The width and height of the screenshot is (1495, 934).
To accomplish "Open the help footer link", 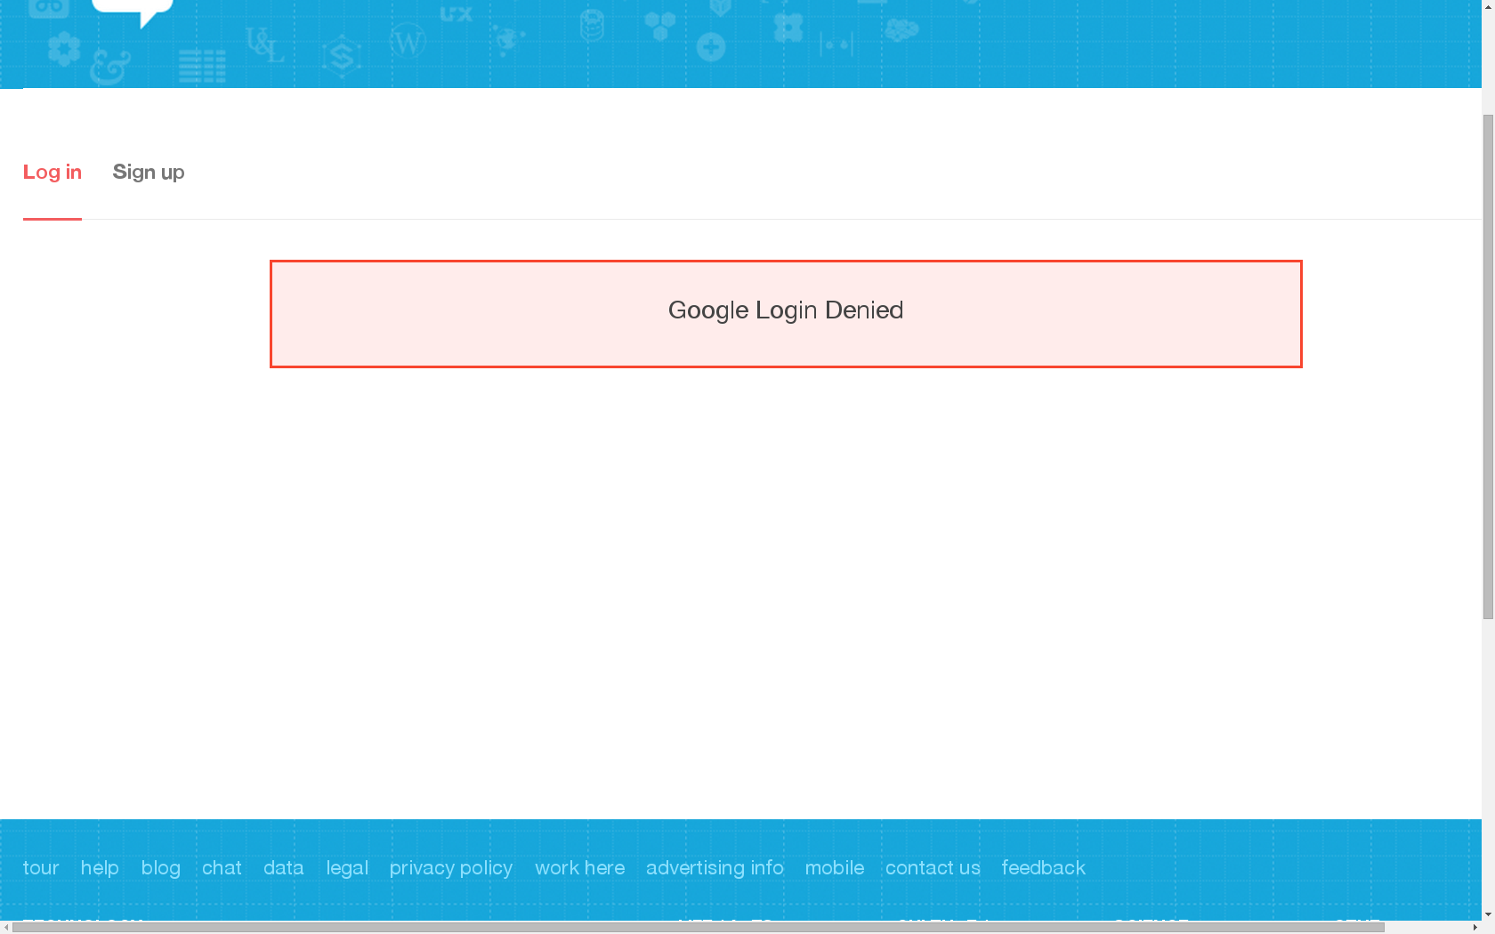I will pos(100,867).
